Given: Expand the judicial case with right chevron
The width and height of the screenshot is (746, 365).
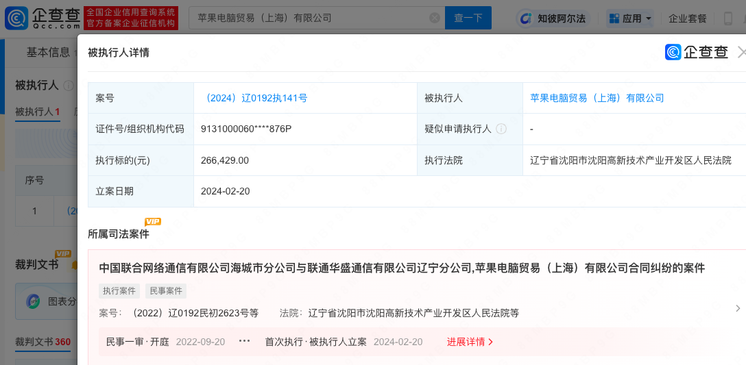Looking at the screenshot, I should pos(738,308).
